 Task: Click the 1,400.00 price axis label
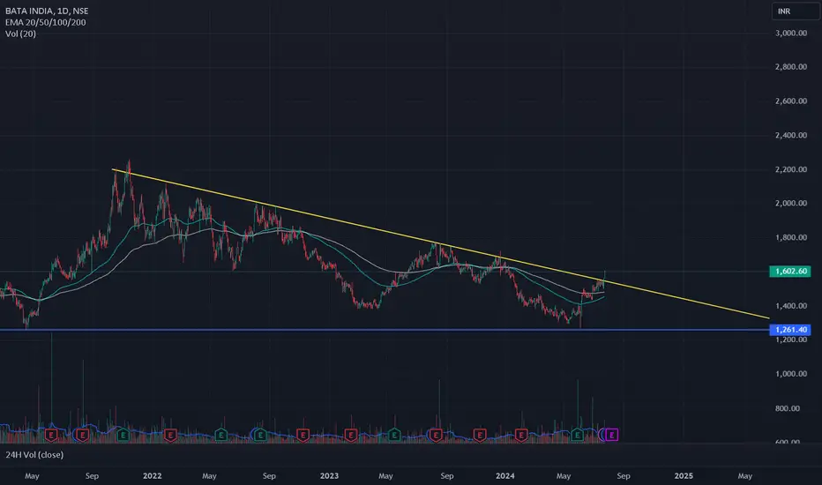pyautogui.click(x=791, y=306)
